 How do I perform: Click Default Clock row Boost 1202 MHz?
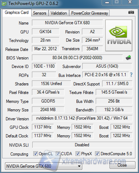click(122, 136)
